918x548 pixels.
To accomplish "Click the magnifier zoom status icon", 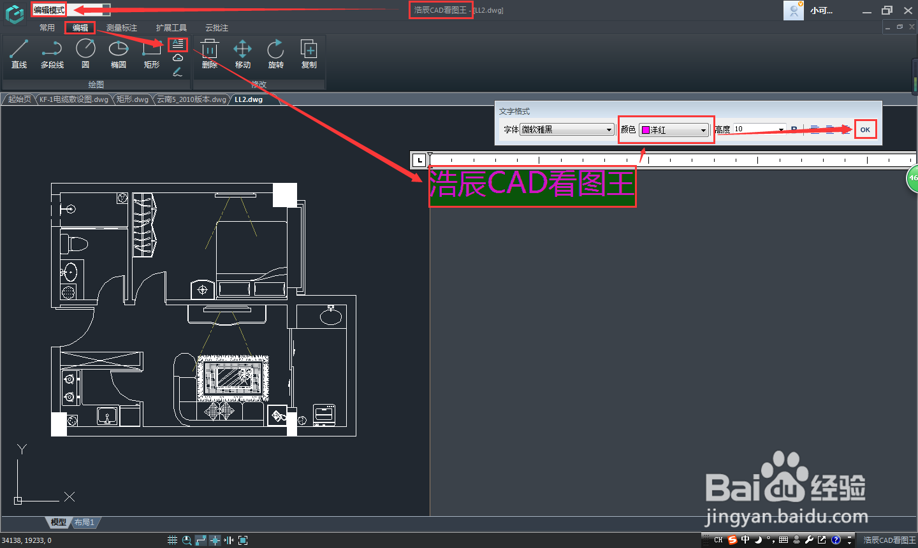I will coord(187,540).
